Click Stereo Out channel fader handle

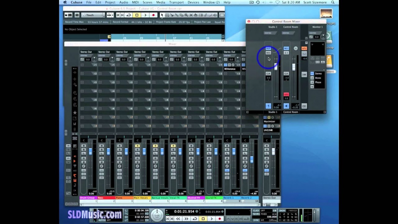pos(273,151)
